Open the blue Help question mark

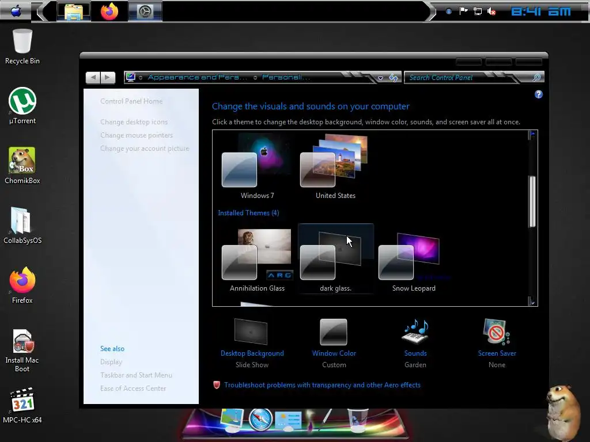539,94
